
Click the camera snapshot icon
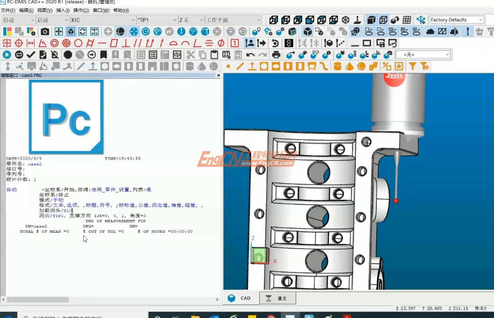click(x=45, y=32)
